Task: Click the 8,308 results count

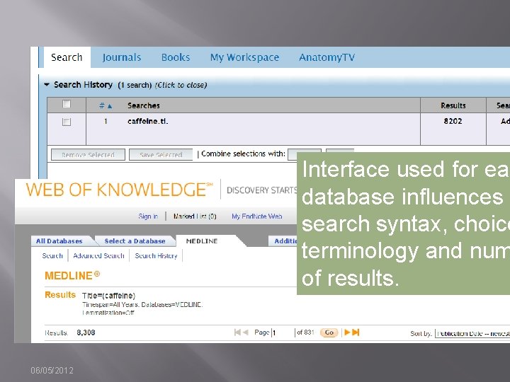Action: coord(86,332)
